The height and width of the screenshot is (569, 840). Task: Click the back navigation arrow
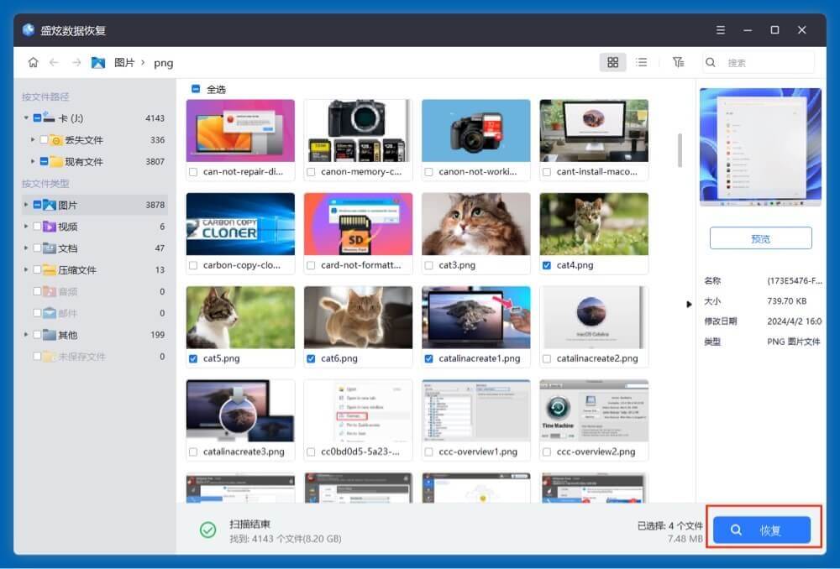pyautogui.click(x=55, y=62)
